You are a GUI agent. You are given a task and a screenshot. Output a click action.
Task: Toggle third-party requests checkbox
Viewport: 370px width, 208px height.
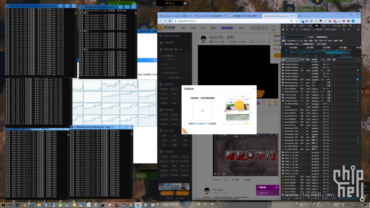pyautogui.click(x=316, y=44)
